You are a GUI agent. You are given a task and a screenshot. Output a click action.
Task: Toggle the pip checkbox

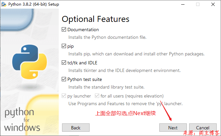click(64, 46)
